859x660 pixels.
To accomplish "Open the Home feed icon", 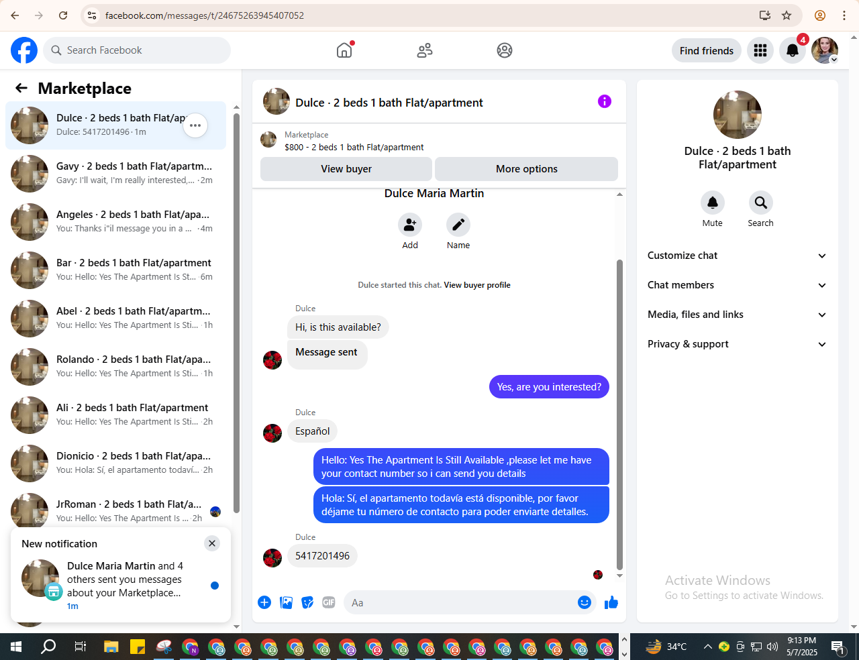I will pos(344,50).
